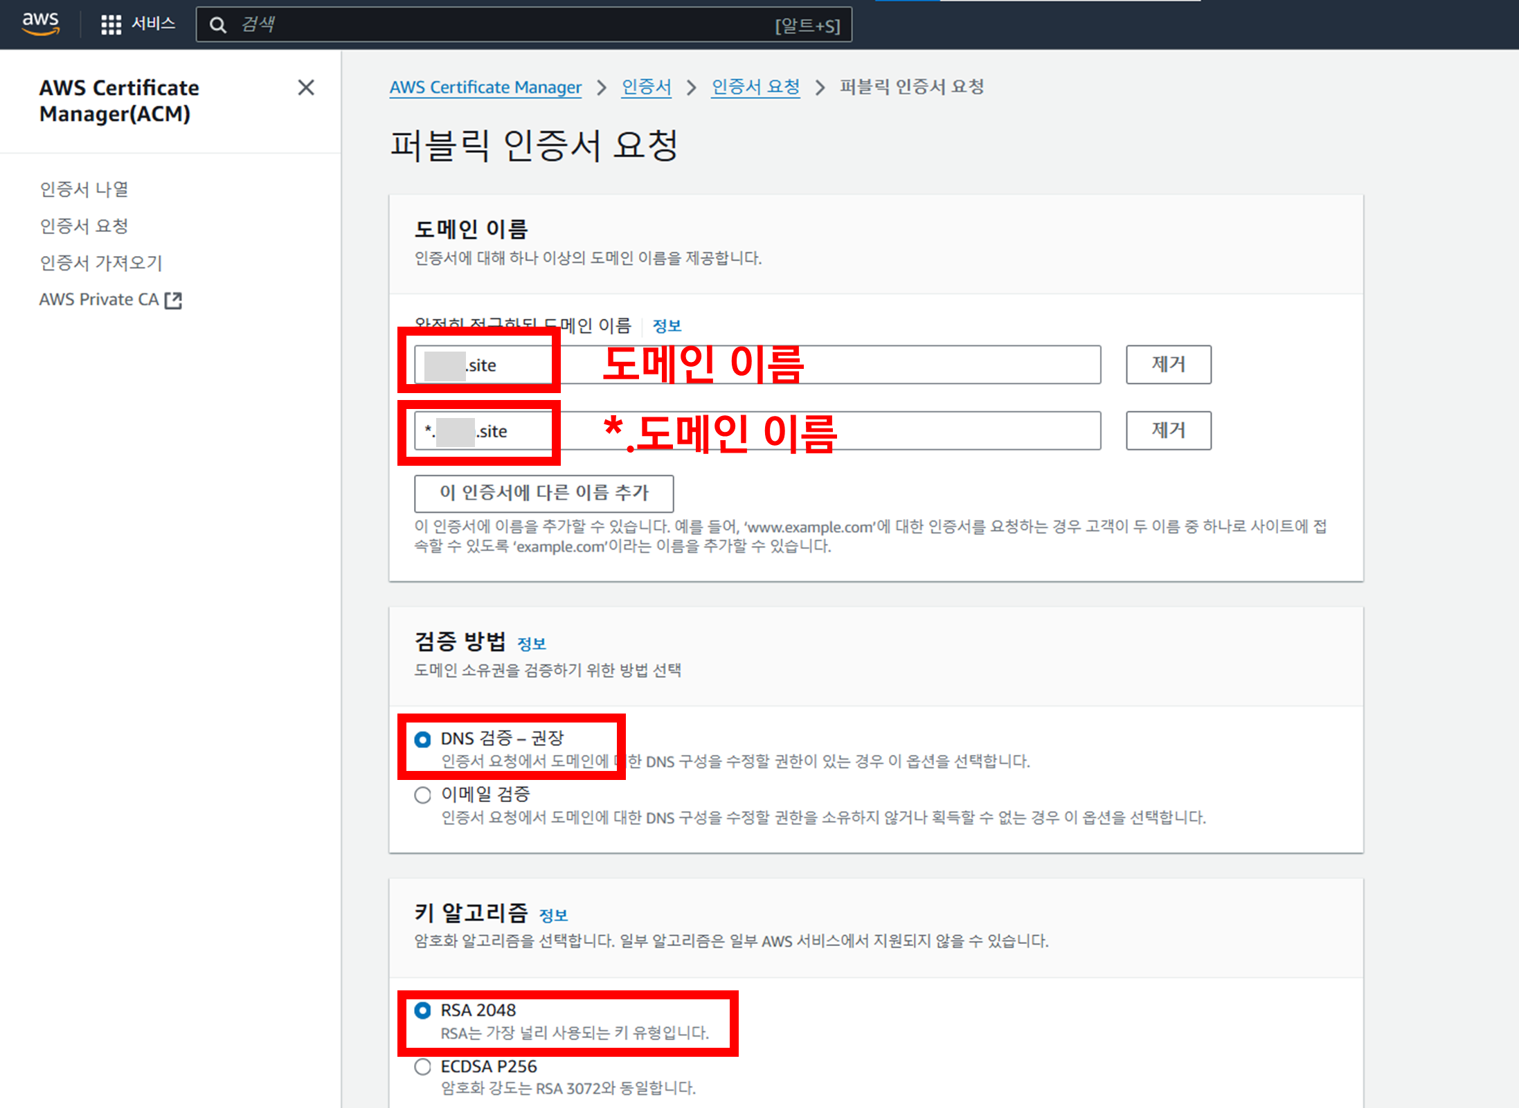This screenshot has height=1108, width=1519.
Task: Click 이 인증서에 다른 이름 추가 button
Action: 543,493
